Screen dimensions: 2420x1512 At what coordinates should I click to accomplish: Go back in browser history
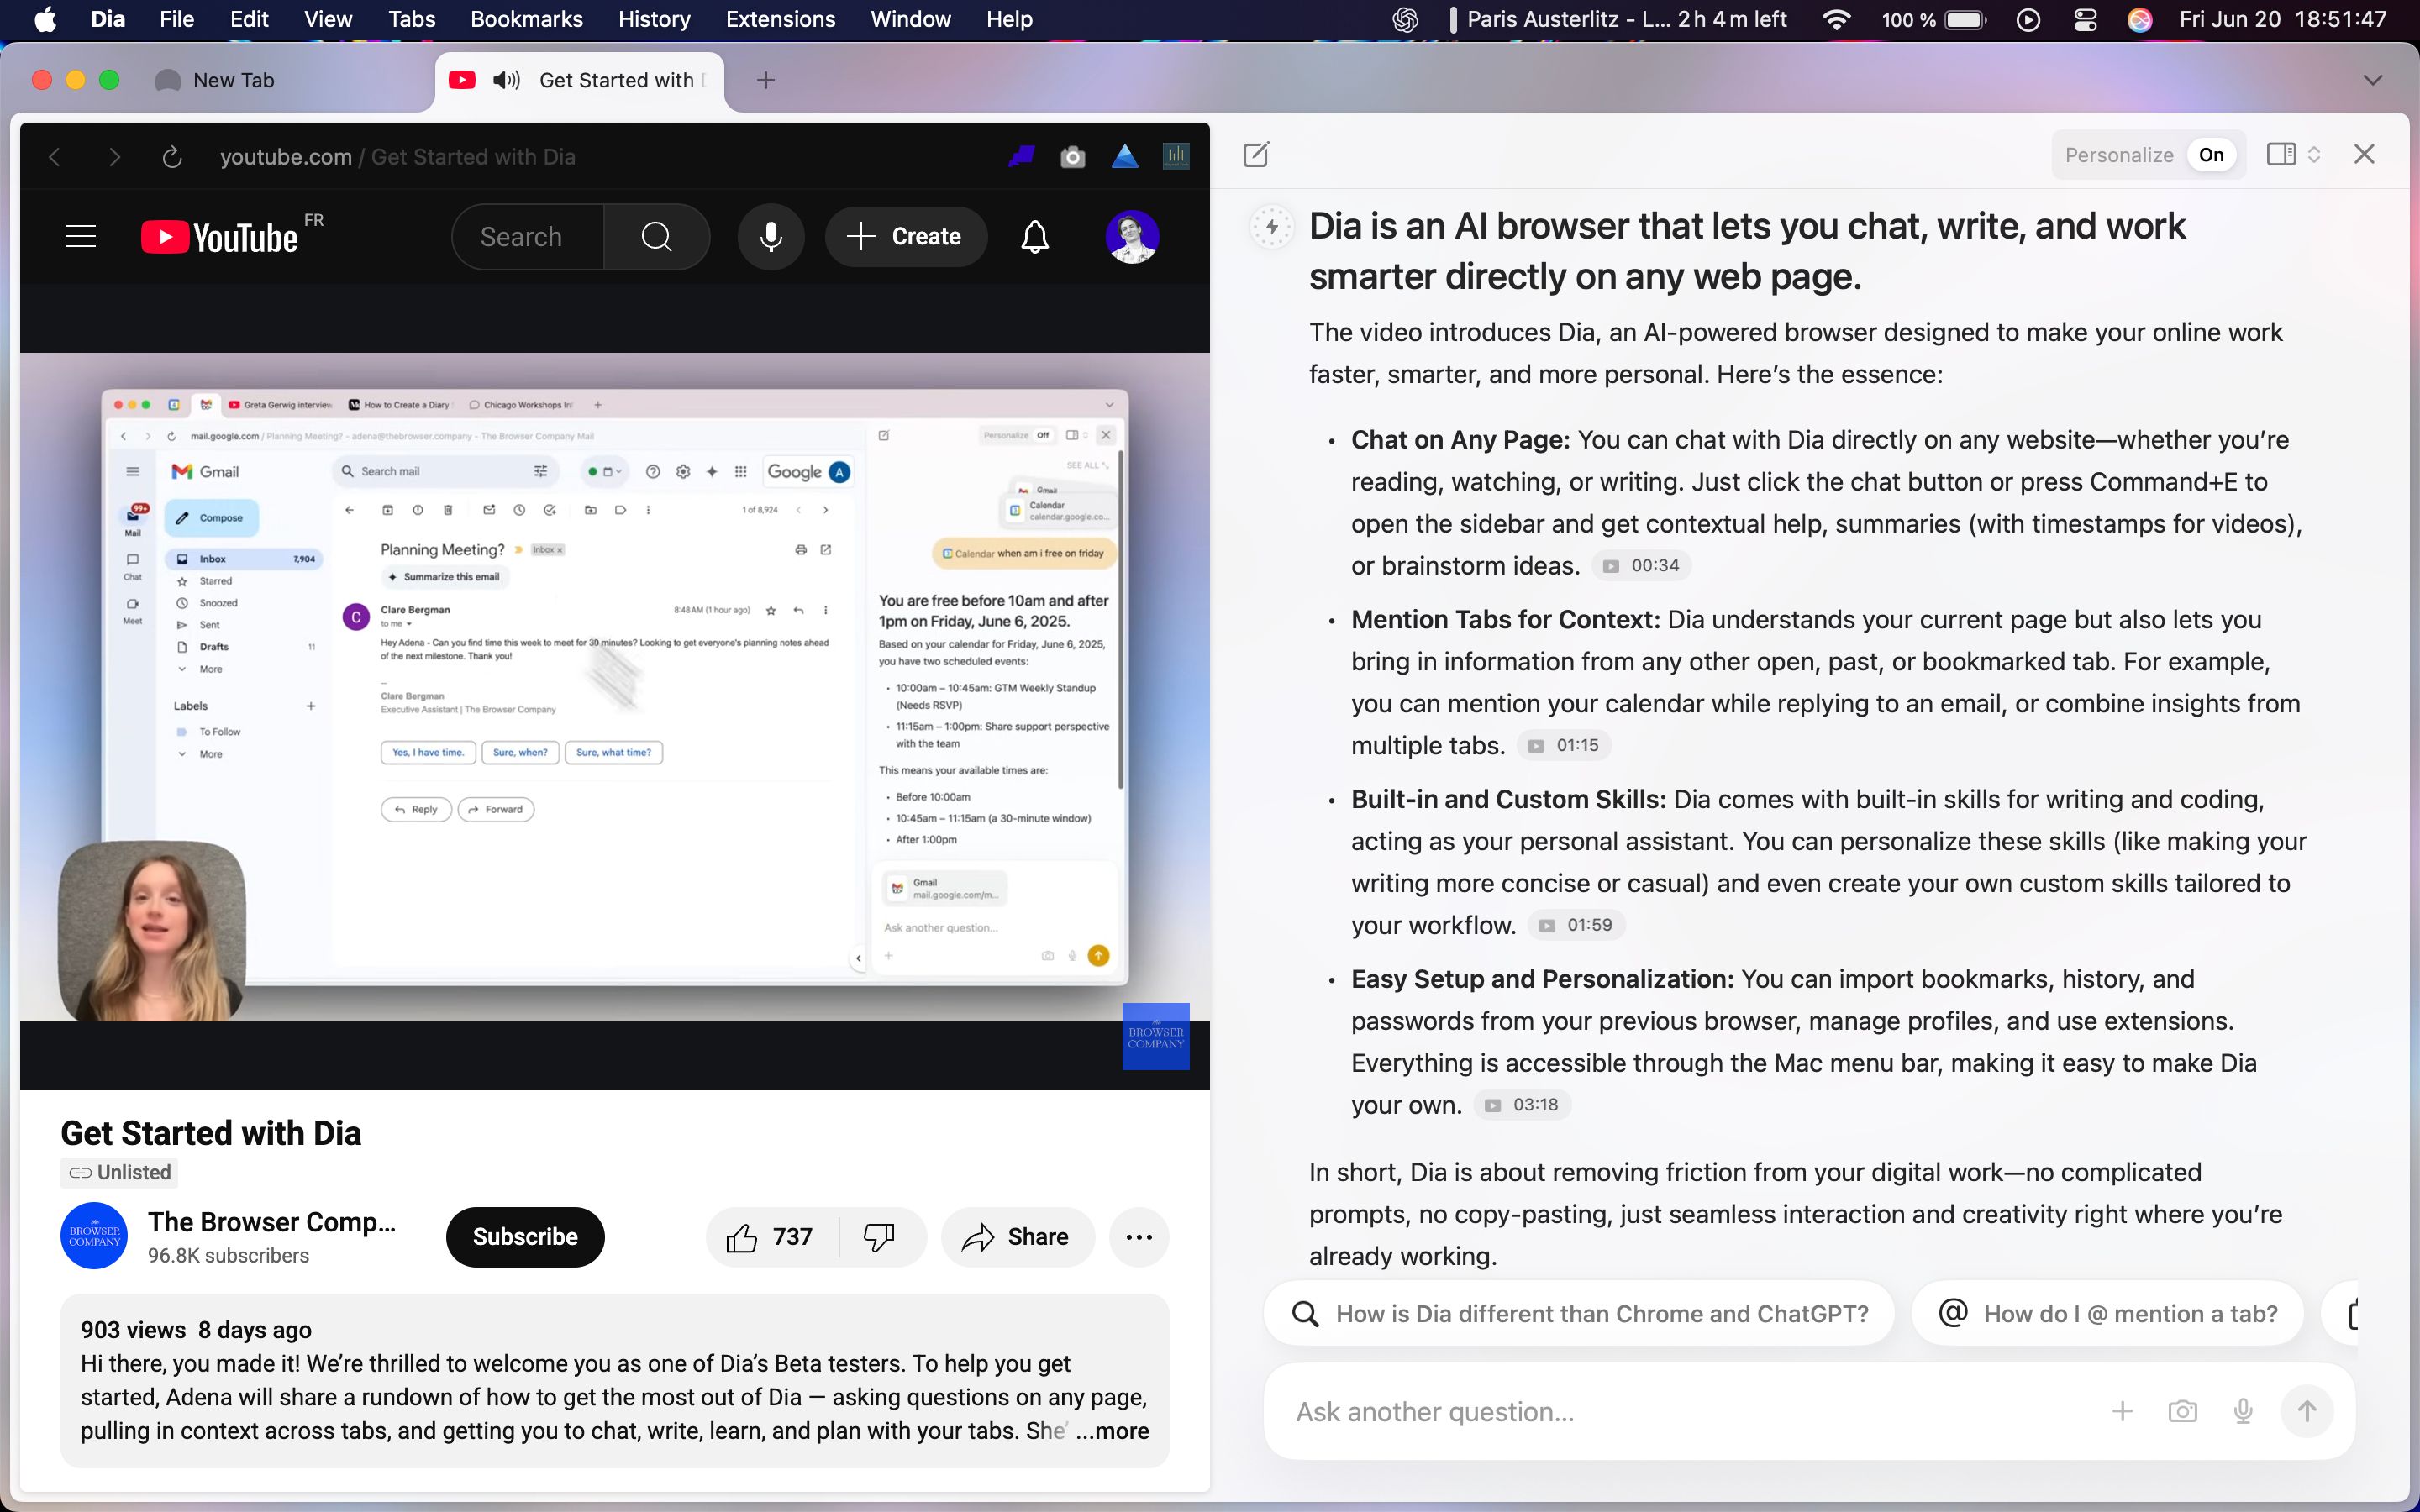click(55, 157)
